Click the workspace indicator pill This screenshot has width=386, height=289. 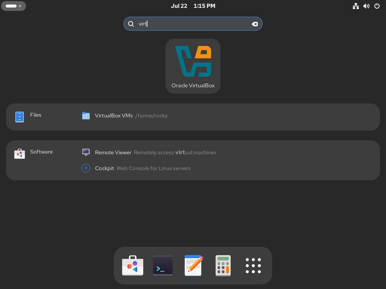pyautogui.click(x=14, y=6)
